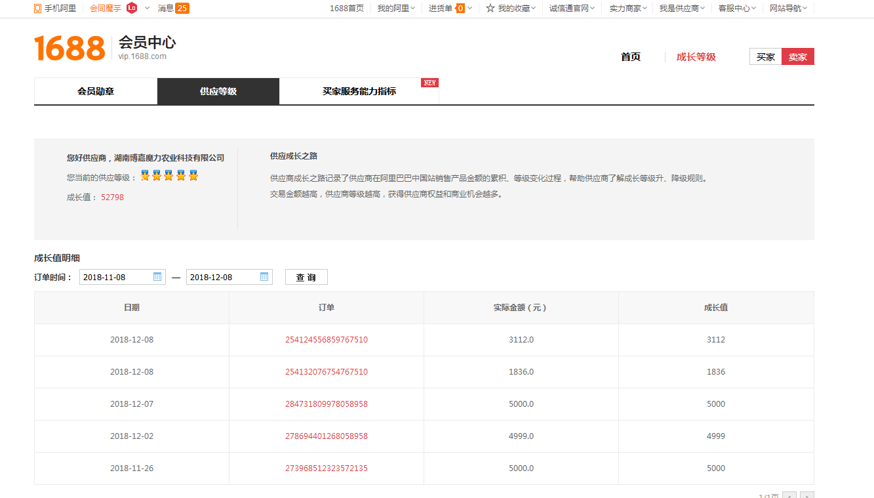
Task: Go to the previous page arrow
Action: click(789, 496)
